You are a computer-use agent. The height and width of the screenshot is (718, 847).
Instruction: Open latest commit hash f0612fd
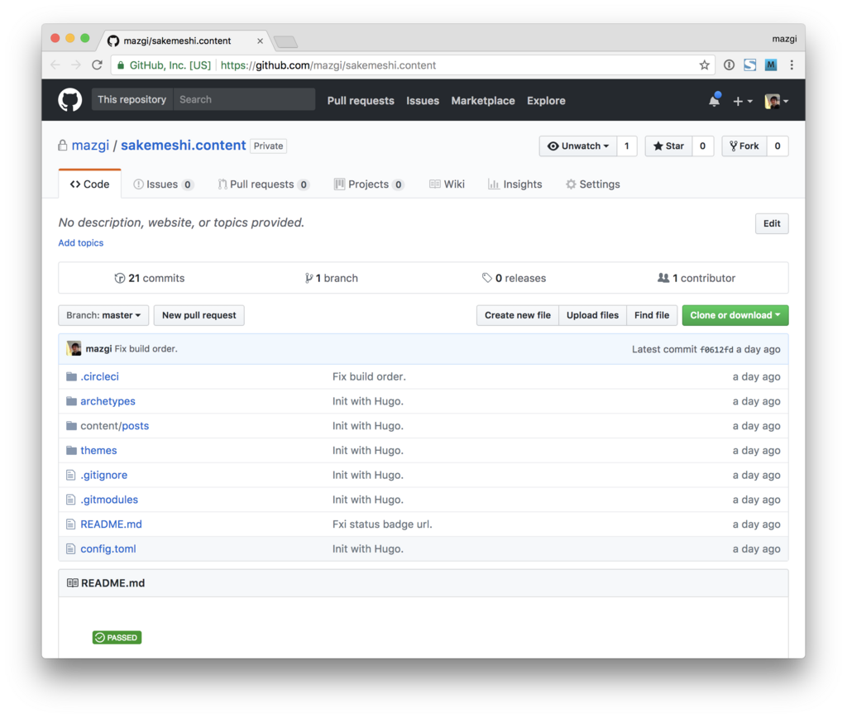717,350
